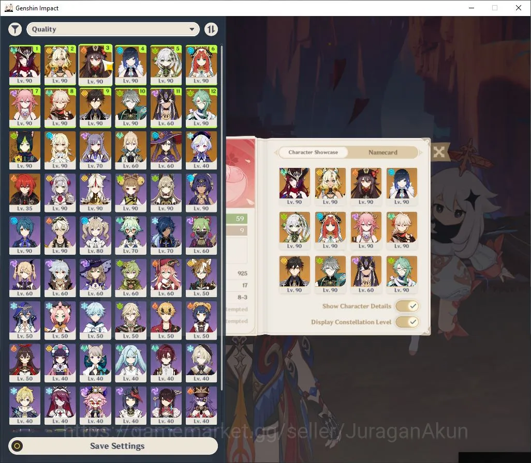The image size is (531, 463).
Task: Select Chongyun at Lv. 50
Action: [96, 320]
